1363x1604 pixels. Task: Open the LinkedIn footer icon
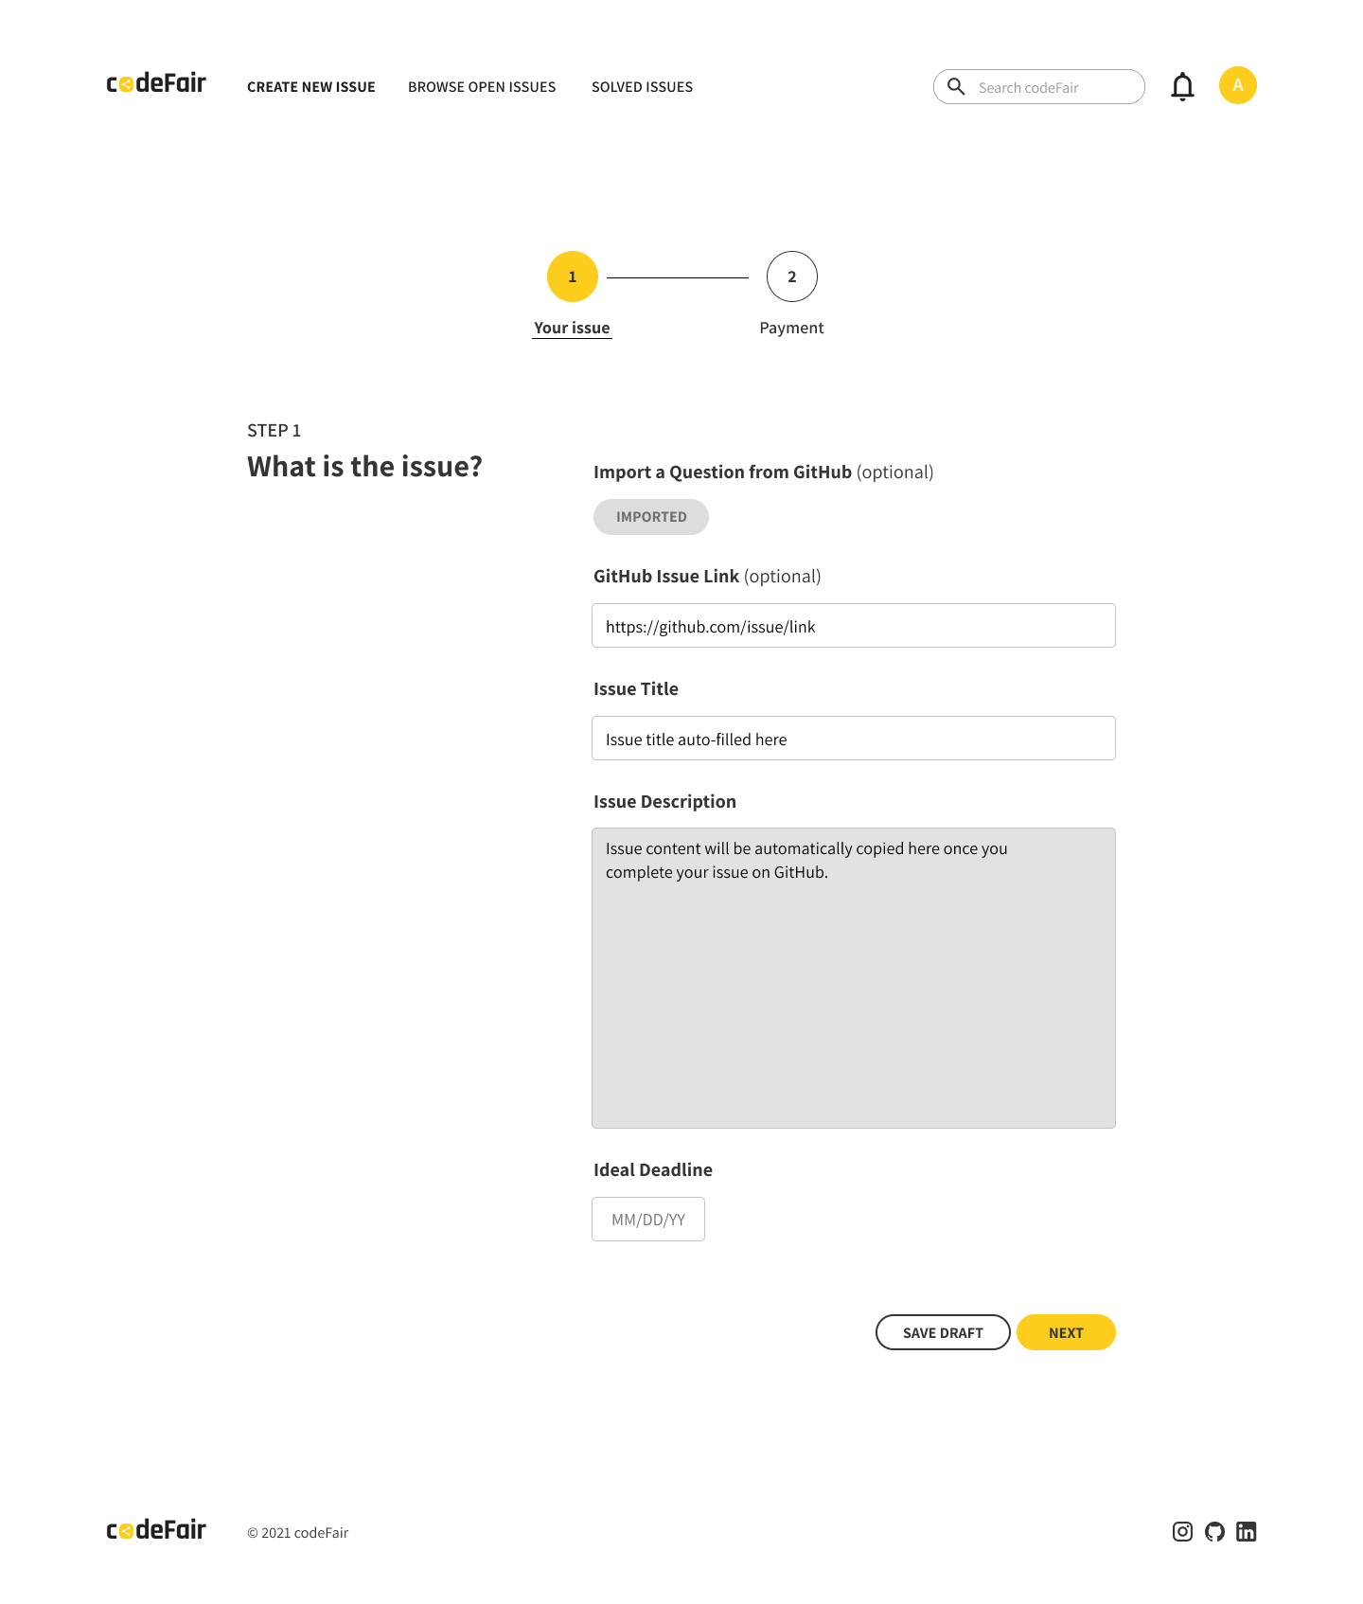click(x=1247, y=1531)
